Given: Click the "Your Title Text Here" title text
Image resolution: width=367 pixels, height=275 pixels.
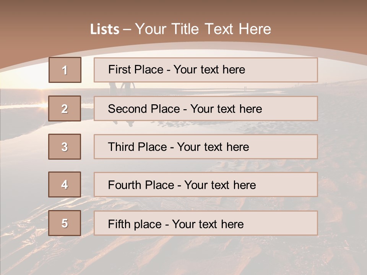Looking at the screenshot, I should [x=203, y=29].
